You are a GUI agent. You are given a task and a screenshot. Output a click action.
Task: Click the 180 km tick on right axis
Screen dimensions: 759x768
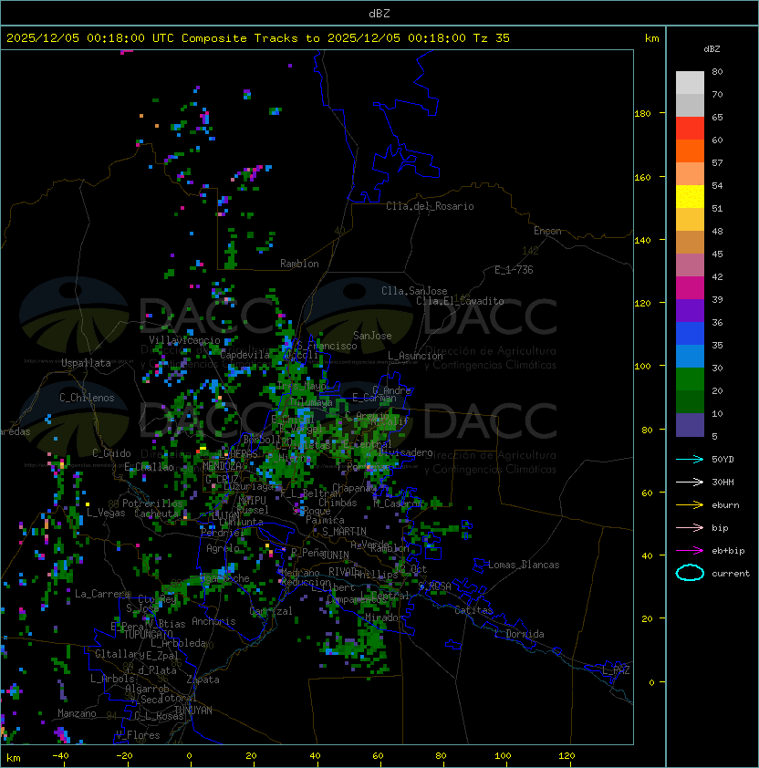[x=642, y=114]
